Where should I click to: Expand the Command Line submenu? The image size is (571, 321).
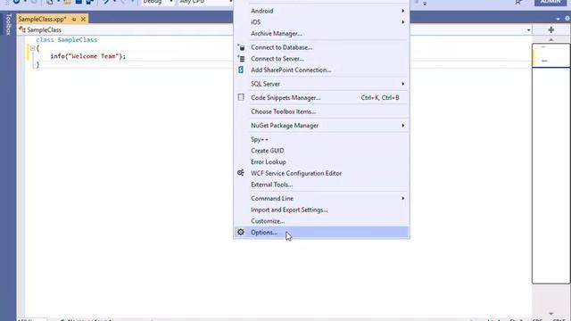[321, 198]
